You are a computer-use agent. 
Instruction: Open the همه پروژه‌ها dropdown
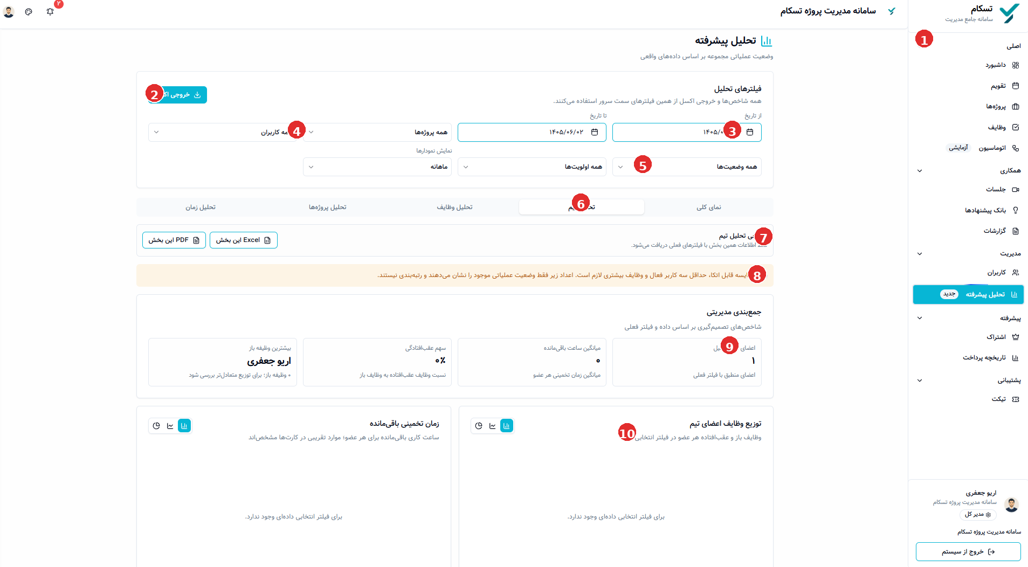[x=377, y=132]
